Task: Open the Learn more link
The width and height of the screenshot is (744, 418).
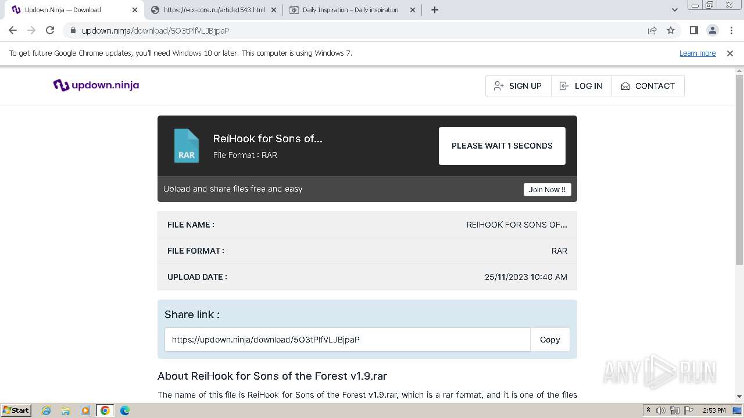Action: [x=697, y=53]
